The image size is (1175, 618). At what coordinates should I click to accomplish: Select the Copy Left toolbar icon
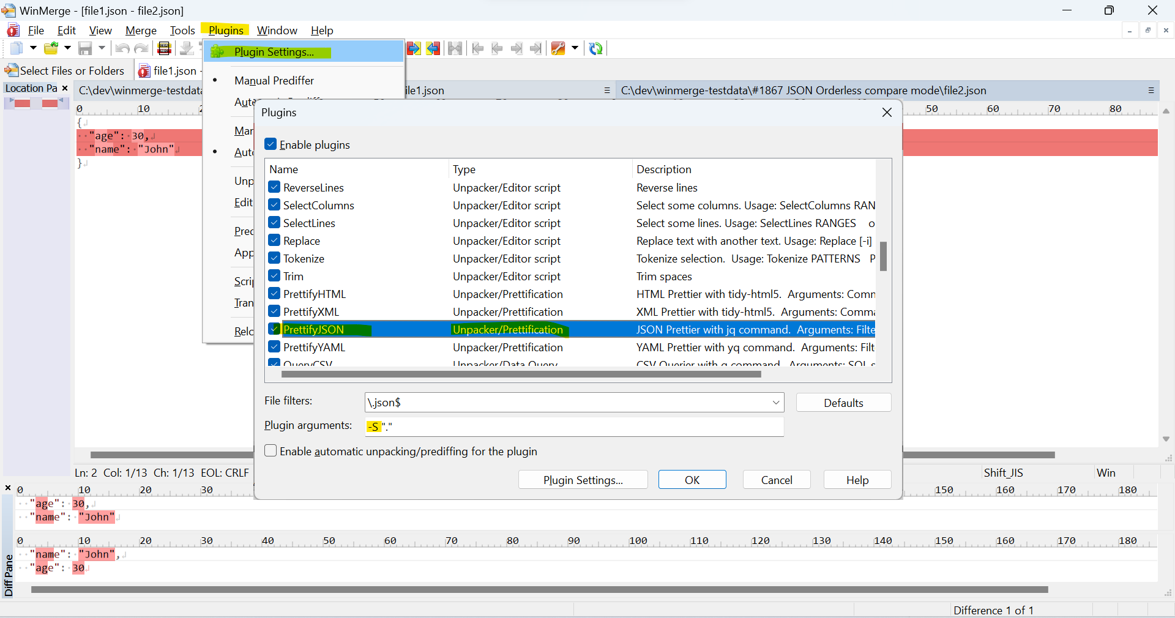pyautogui.click(x=433, y=49)
